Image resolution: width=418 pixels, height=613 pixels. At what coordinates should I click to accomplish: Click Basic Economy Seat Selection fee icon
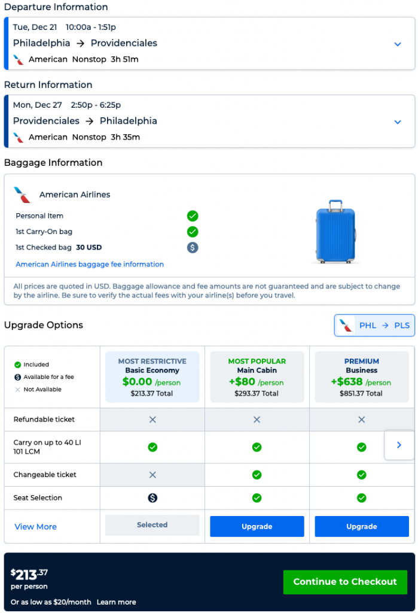pyautogui.click(x=152, y=497)
